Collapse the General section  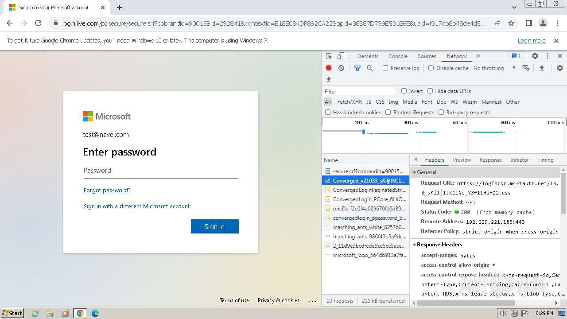(x=415, y=172)
